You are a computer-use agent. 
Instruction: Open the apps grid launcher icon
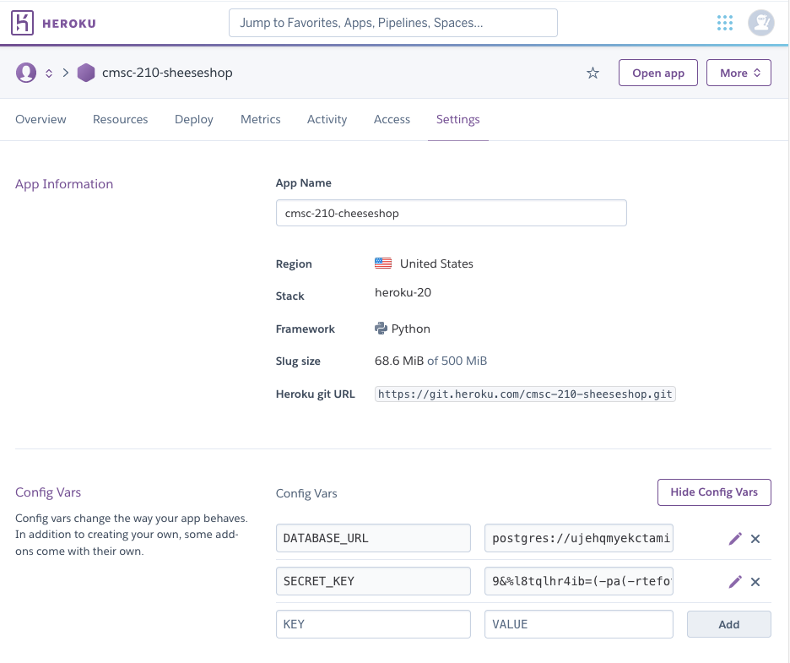pos(724,23)
